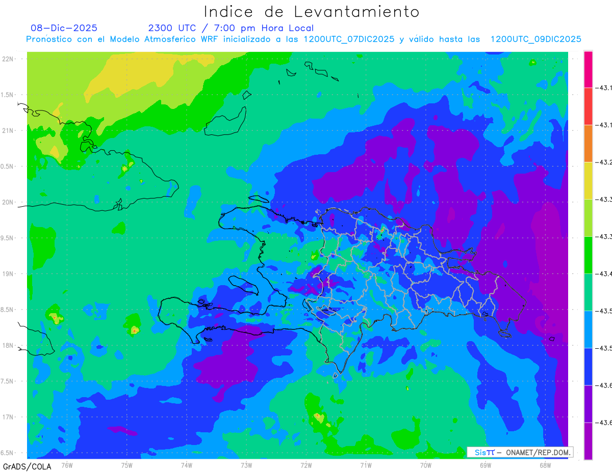Click the 69W longitude label
The width and height of the screenshot is (612, 472).
(486, 465)
